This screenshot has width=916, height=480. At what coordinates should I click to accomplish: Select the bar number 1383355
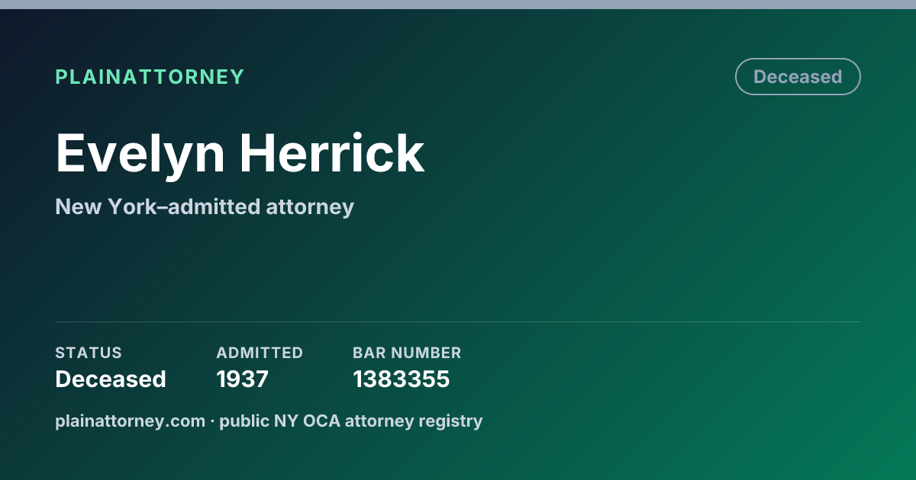click(402, 379)
